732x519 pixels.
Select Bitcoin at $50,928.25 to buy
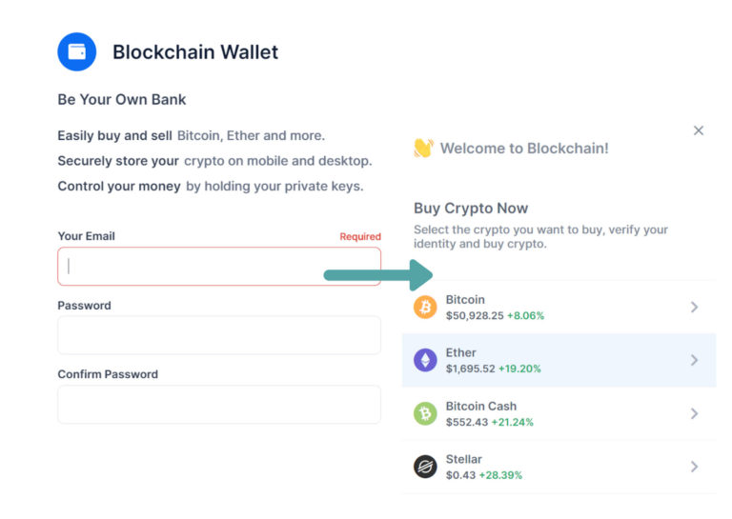(559, 308)
